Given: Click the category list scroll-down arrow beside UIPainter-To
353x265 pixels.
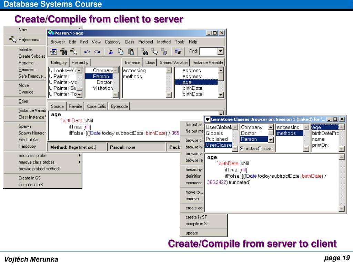Looking at the screenshot, I should coord(79,95).
